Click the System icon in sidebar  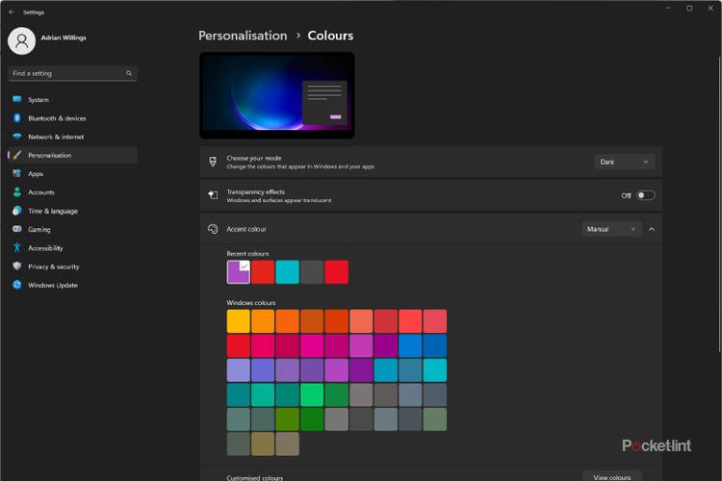click(x=17, y=100)
